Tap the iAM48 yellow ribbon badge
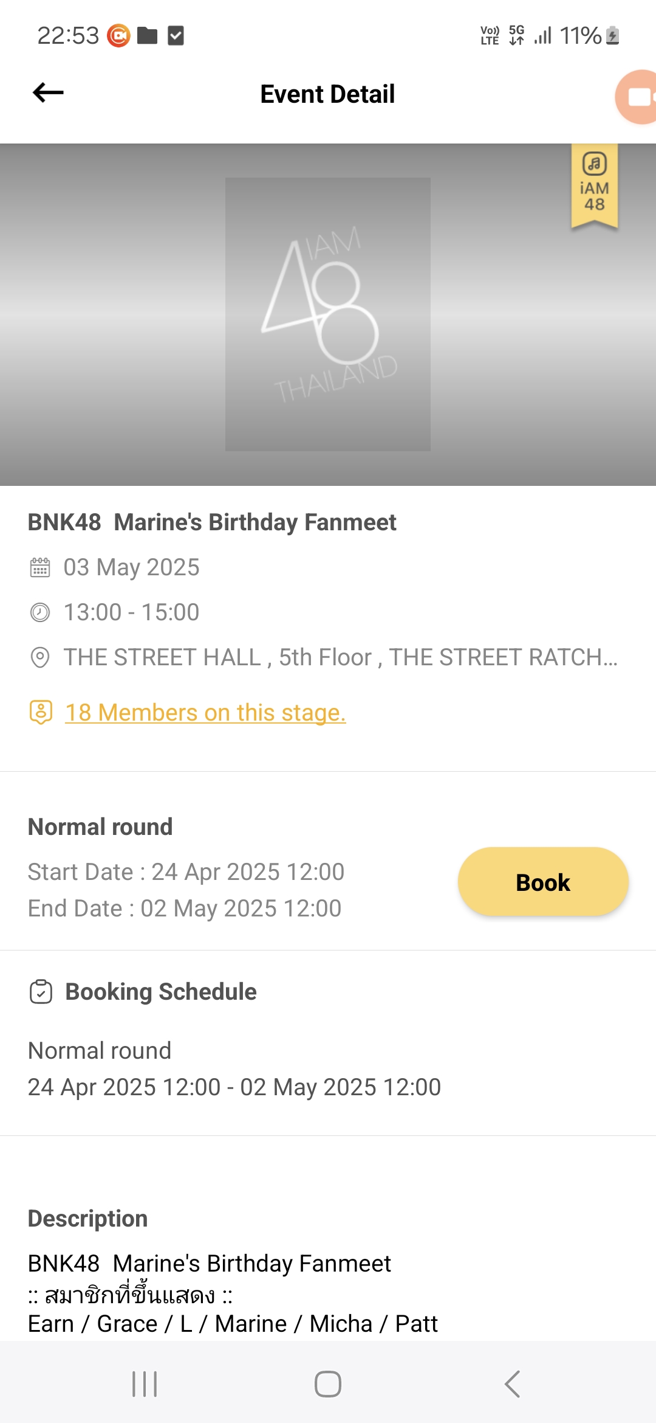This screenshot has height=1423, width=656. pos(594,185)
